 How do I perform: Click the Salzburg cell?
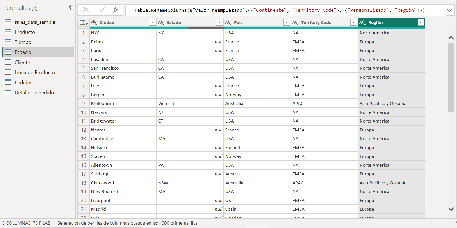coord(123,174)
